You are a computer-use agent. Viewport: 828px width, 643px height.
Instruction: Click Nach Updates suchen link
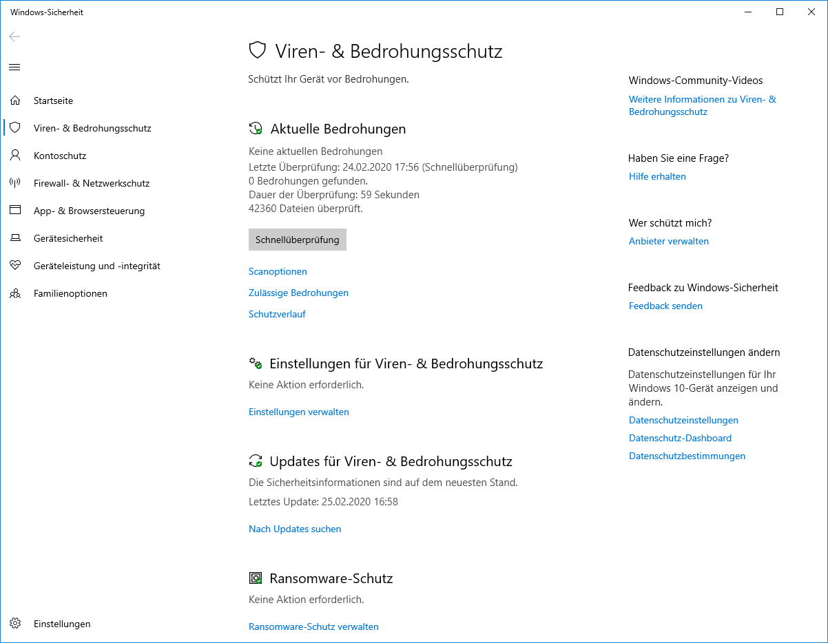(295, 529)
